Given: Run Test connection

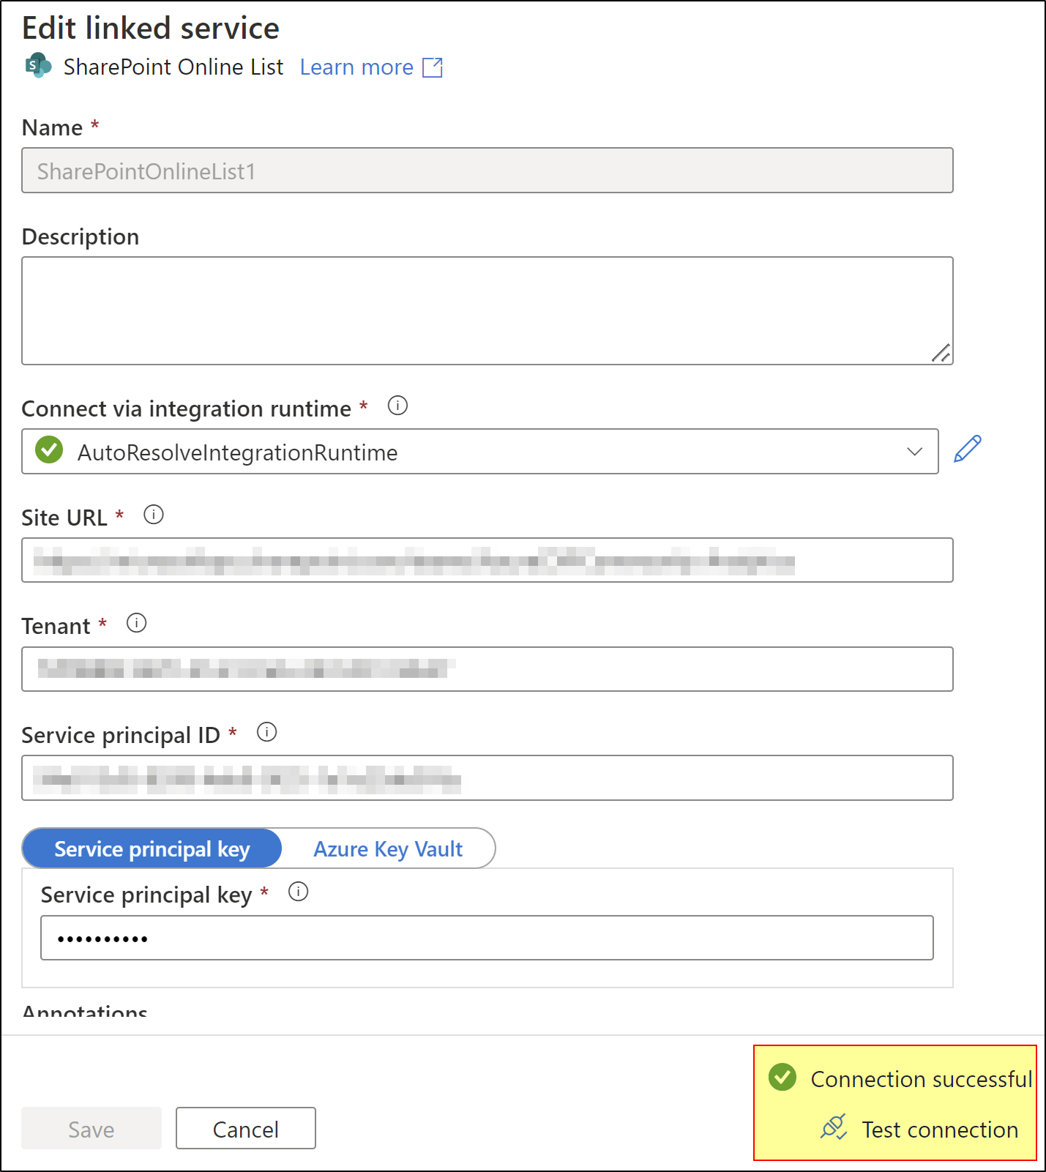Looking at the screenshot, I should 940,1128.
